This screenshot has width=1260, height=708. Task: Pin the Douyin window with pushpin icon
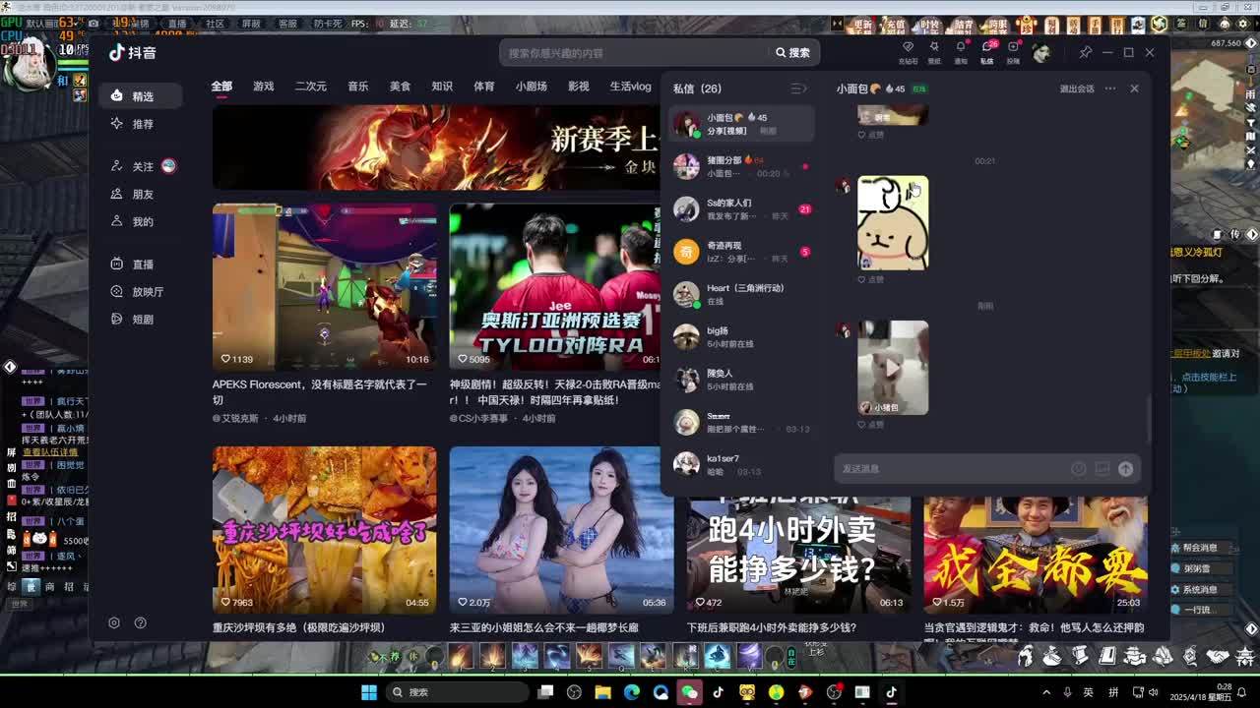1085,52
